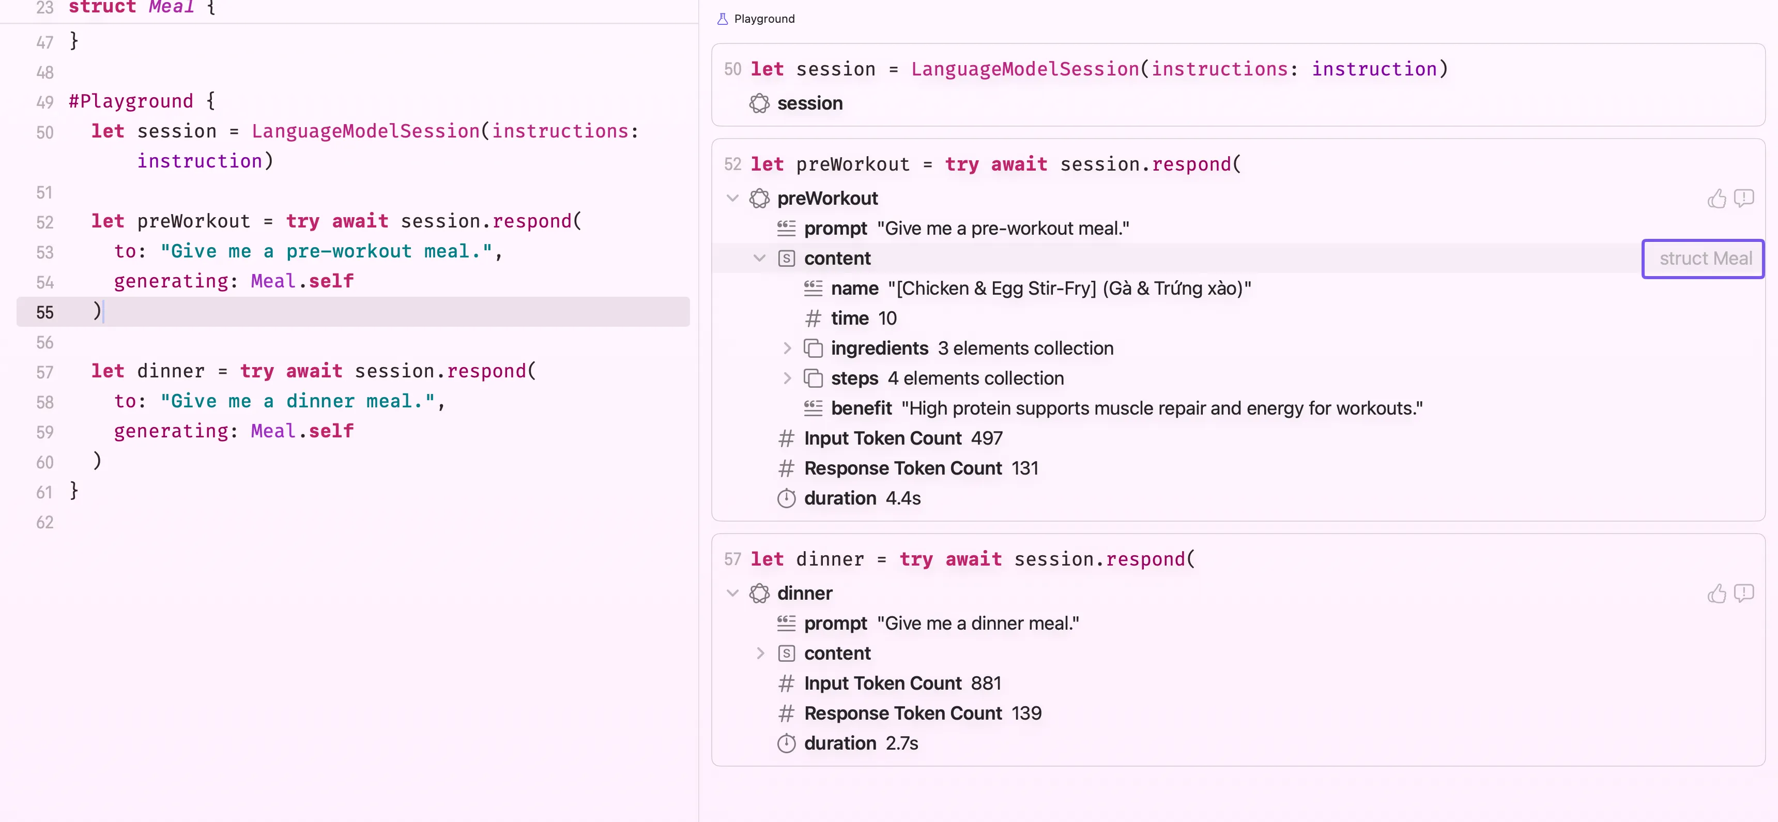Click duration 2.7s value
Image resolution: width=1778 pixels, height=822 pixels.
(x=901, y=743)
